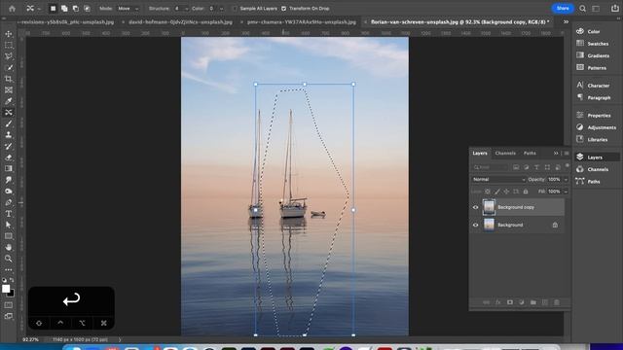Expand the hidden document tabs chevron

566,22
